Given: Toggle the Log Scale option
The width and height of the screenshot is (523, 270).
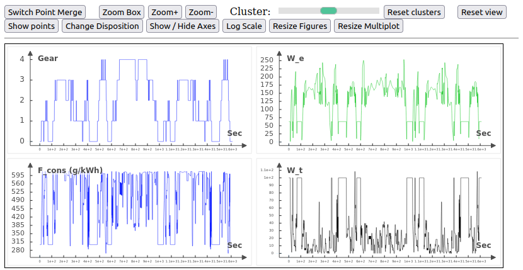Looking at the screenshot, I should 244,26.
